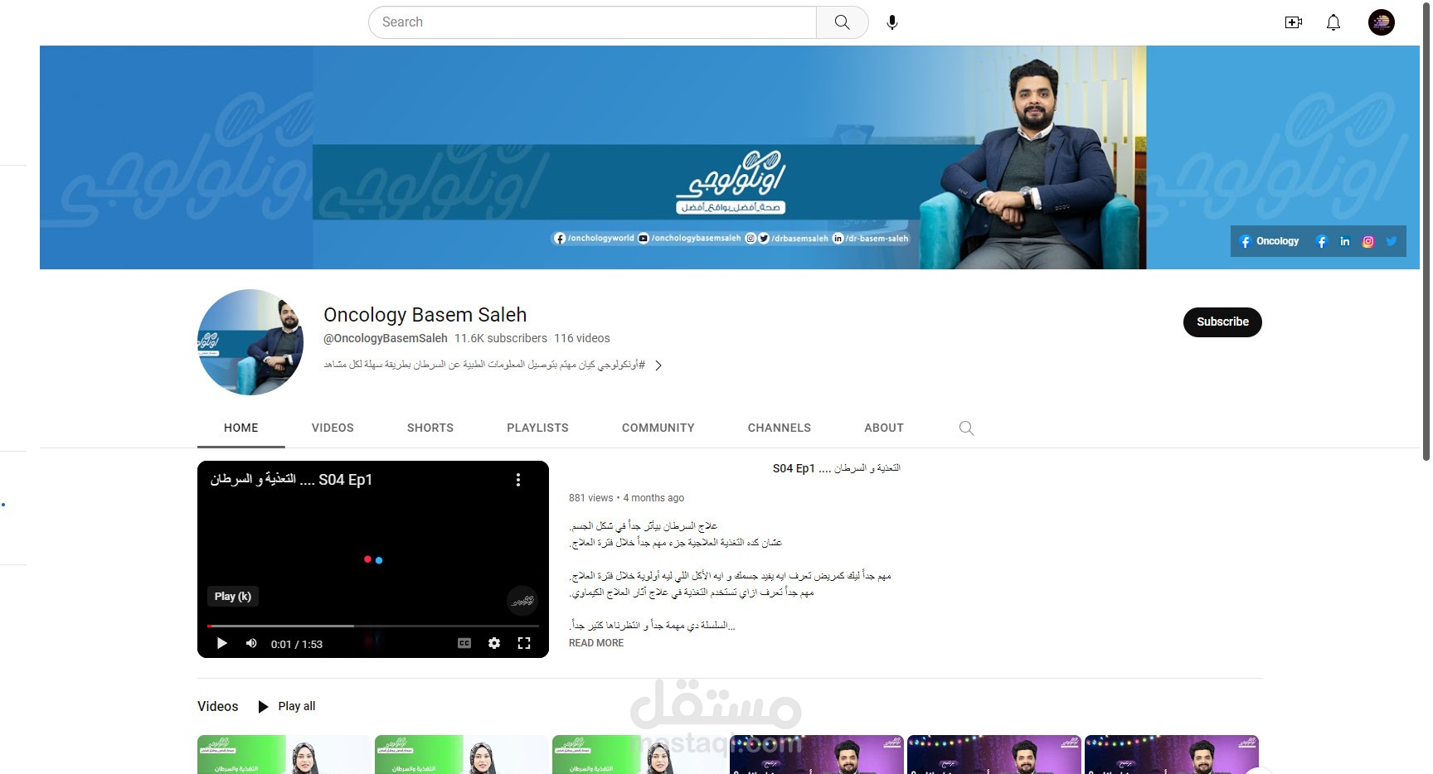Expand the video description with READ MORE
The image size is (1433, 774).
595,642
